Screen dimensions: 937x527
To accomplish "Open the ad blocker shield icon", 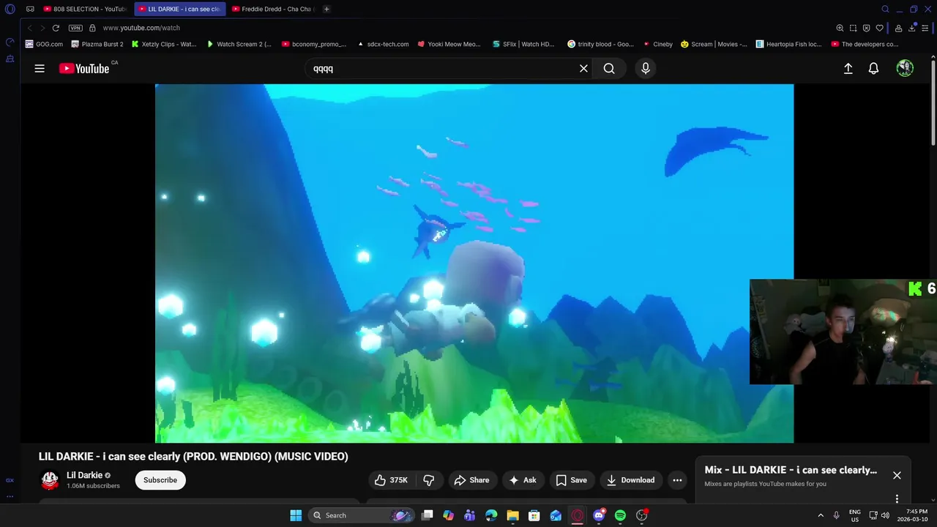I will click(x=866, y=28).
